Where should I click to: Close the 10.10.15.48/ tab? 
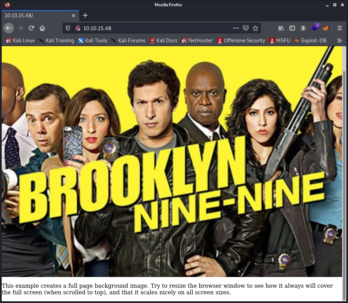tap(73, 16)
